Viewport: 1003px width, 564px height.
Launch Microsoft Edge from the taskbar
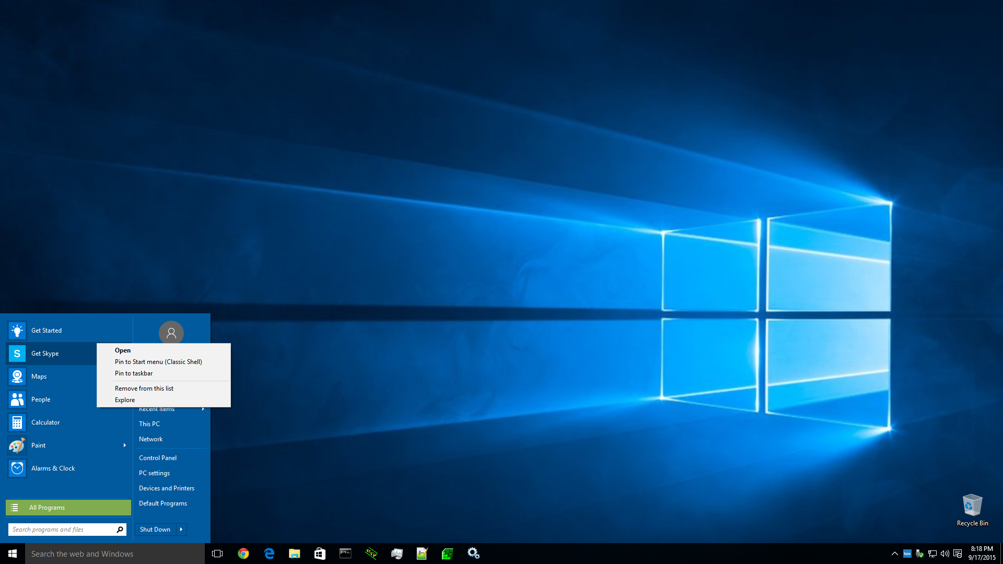coord(269,554)
